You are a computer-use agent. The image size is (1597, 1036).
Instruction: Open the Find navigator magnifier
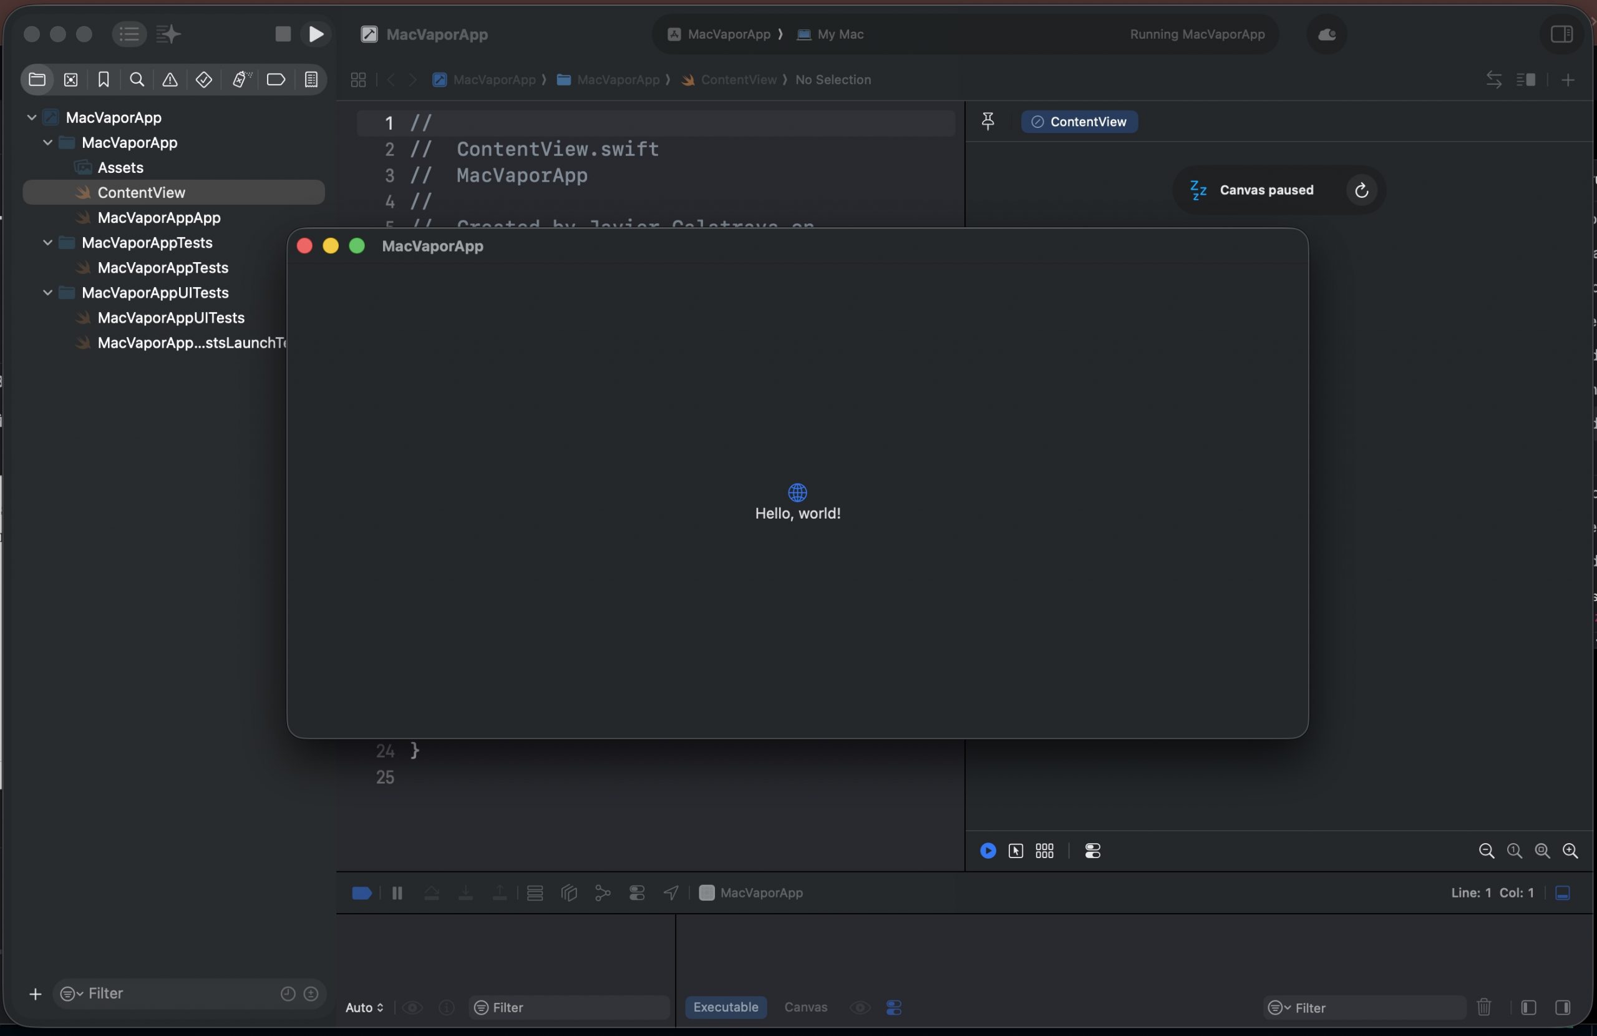137,80
